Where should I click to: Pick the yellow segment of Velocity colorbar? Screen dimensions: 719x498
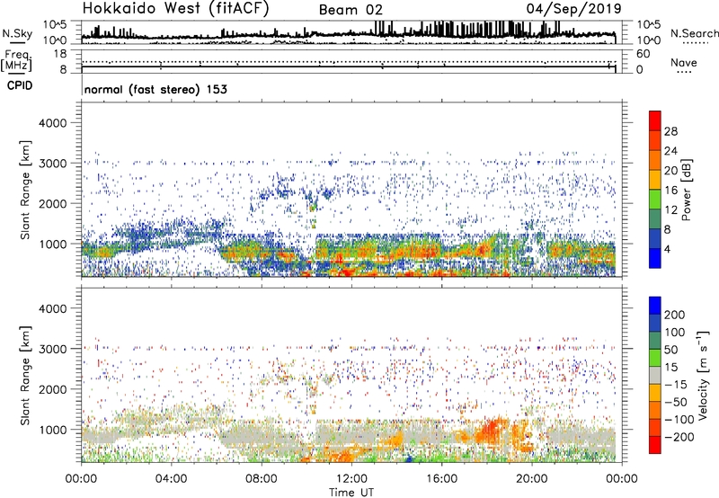point(655,393)
